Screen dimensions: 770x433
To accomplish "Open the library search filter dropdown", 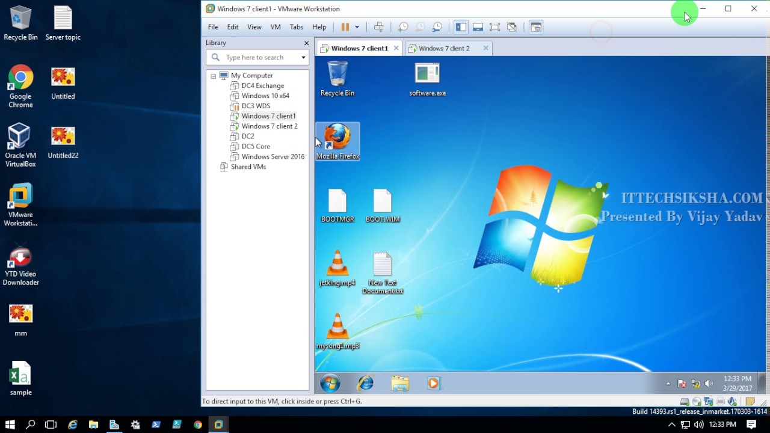I will pos(303,58).
